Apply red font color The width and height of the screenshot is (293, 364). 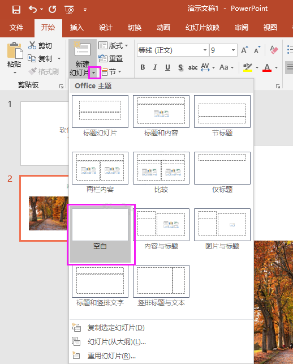tap(267, 67)
